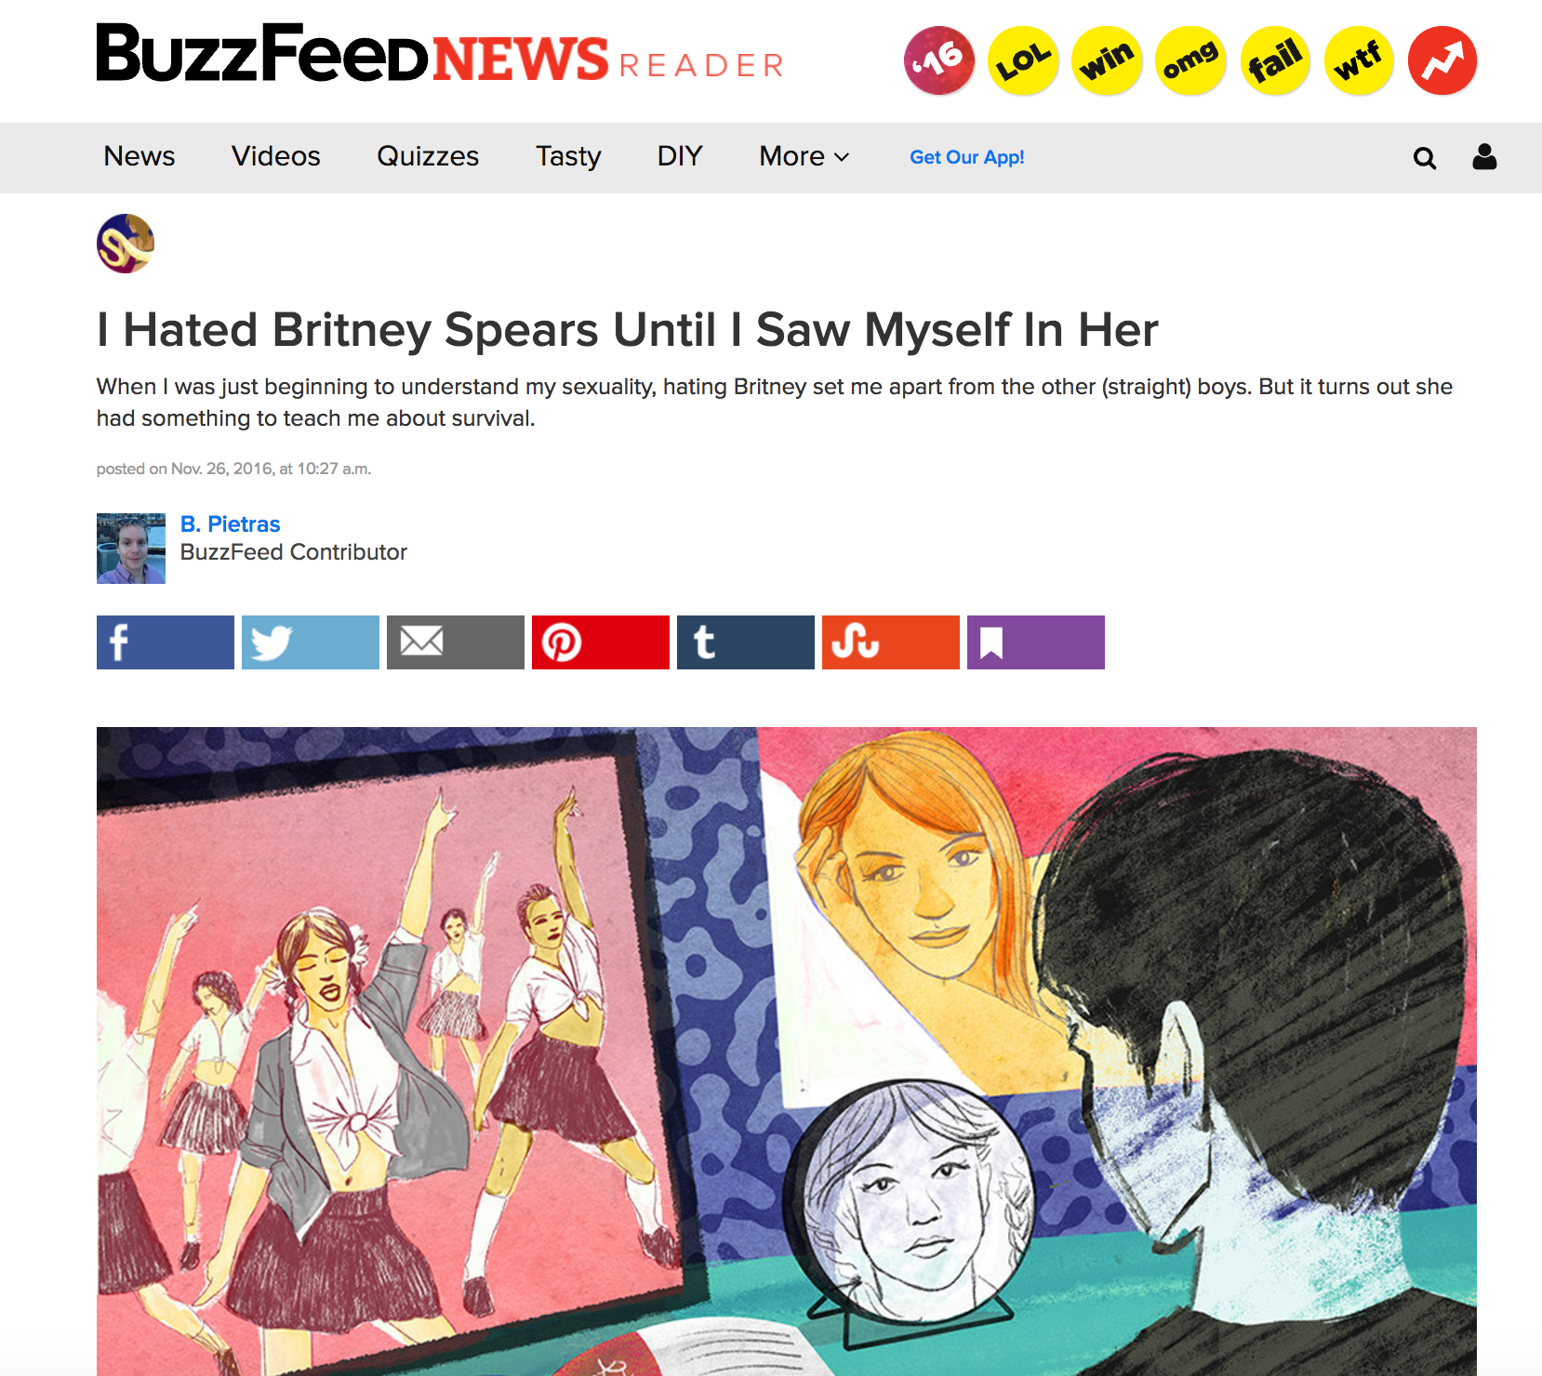
Task: Open the search magnifier icon
Action: point(1425,158)
